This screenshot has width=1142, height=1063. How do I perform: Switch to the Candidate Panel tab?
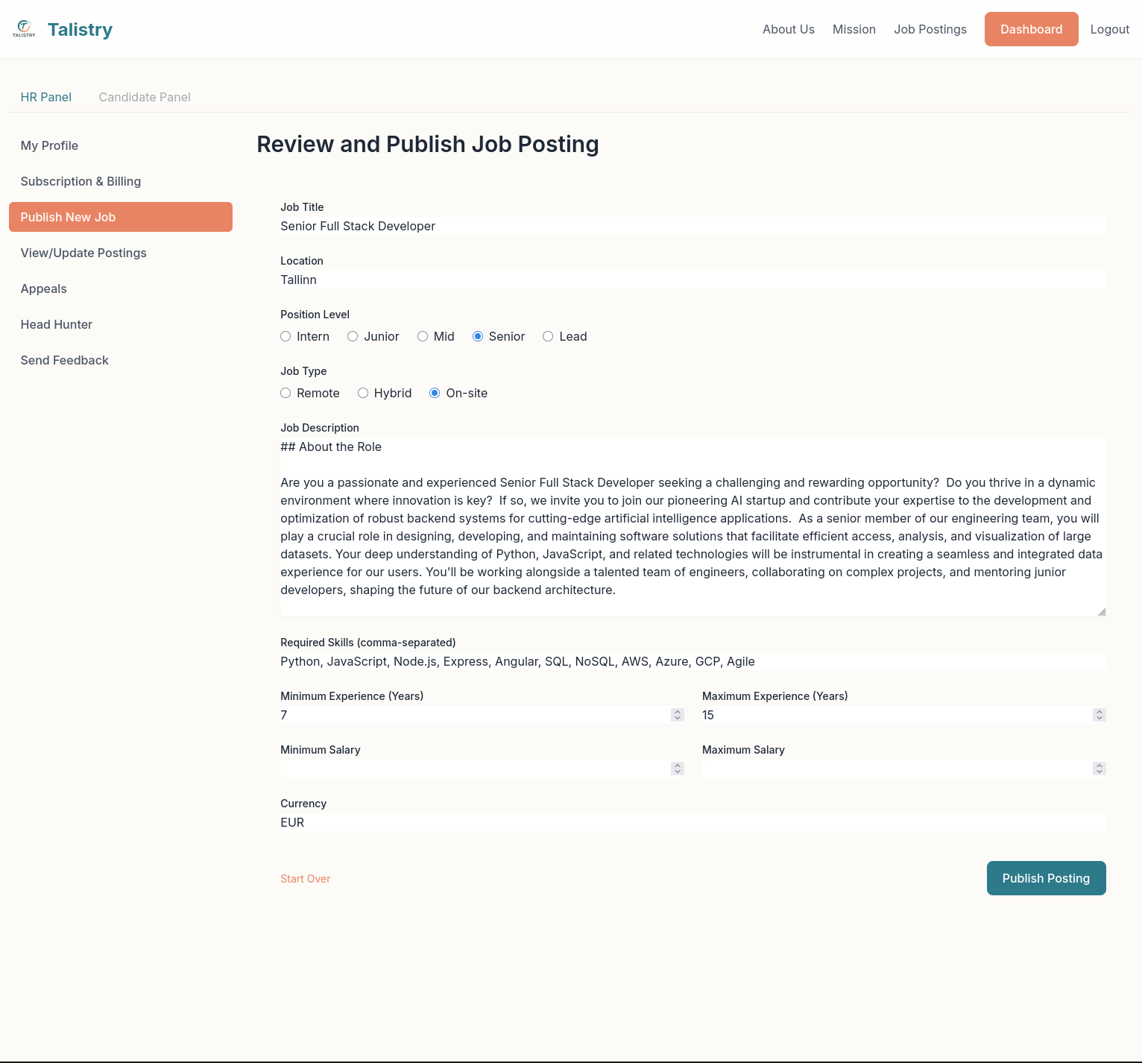click(x=145, y=97)
